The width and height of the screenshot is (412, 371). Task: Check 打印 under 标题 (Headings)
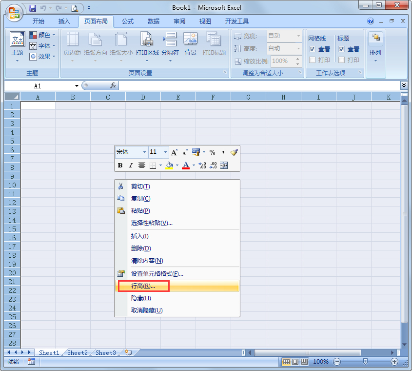pyautogui.click(x=341, y=60)
